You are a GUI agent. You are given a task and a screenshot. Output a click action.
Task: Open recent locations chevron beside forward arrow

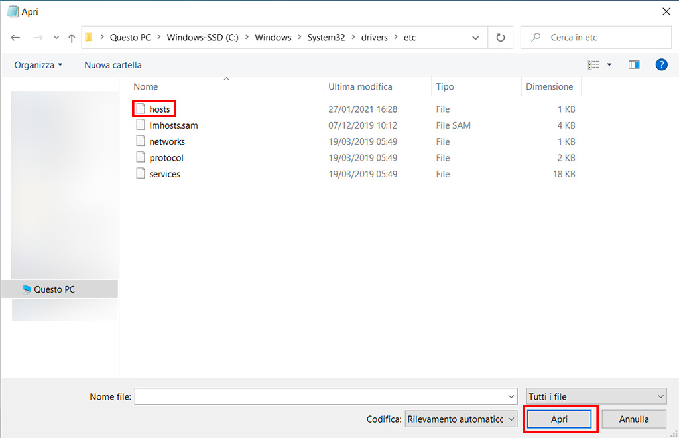pos(56,38)
